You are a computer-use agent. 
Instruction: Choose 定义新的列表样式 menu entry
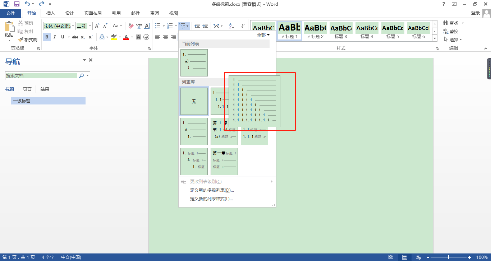(x=211, y=199)
